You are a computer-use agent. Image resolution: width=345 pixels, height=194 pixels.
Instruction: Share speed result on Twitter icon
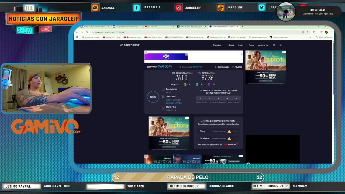tap(163, 67)
